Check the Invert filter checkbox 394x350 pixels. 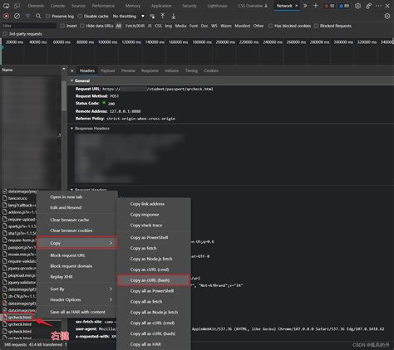[62, 26]
